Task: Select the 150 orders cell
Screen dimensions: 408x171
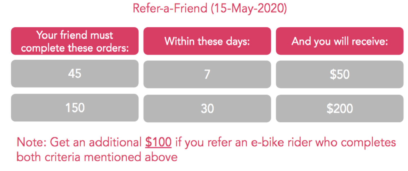Action: coord(75,108)
